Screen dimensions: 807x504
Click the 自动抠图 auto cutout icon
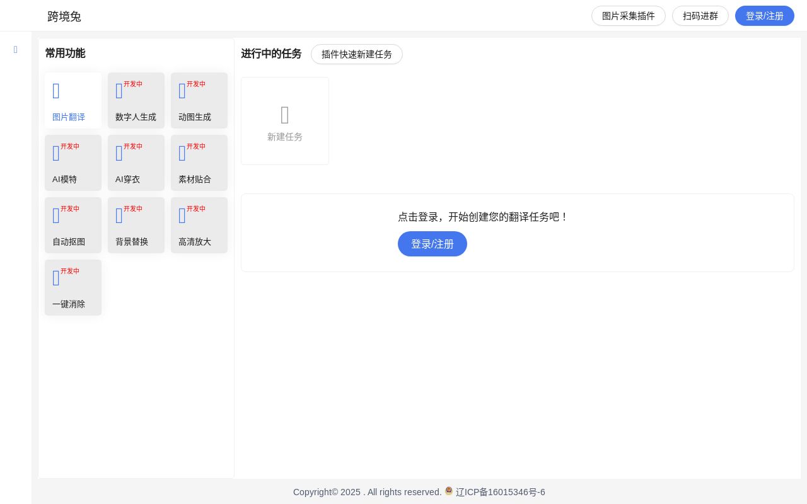click(x=73, y=225)
